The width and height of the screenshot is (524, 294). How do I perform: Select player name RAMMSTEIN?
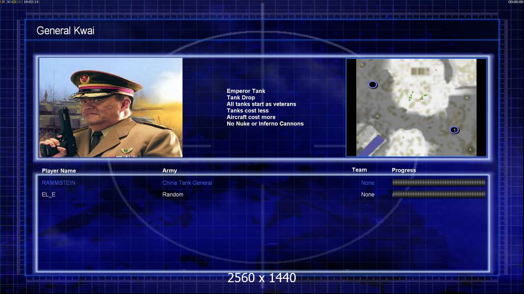(58, 183)
